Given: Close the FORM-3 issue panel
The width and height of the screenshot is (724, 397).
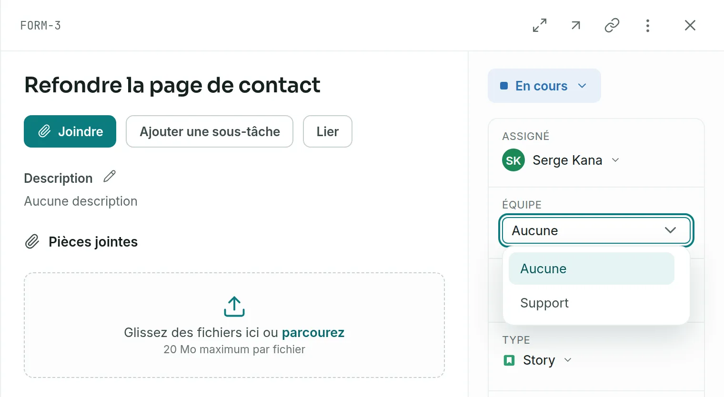Looking at the screenshot, I should (690, 25).
